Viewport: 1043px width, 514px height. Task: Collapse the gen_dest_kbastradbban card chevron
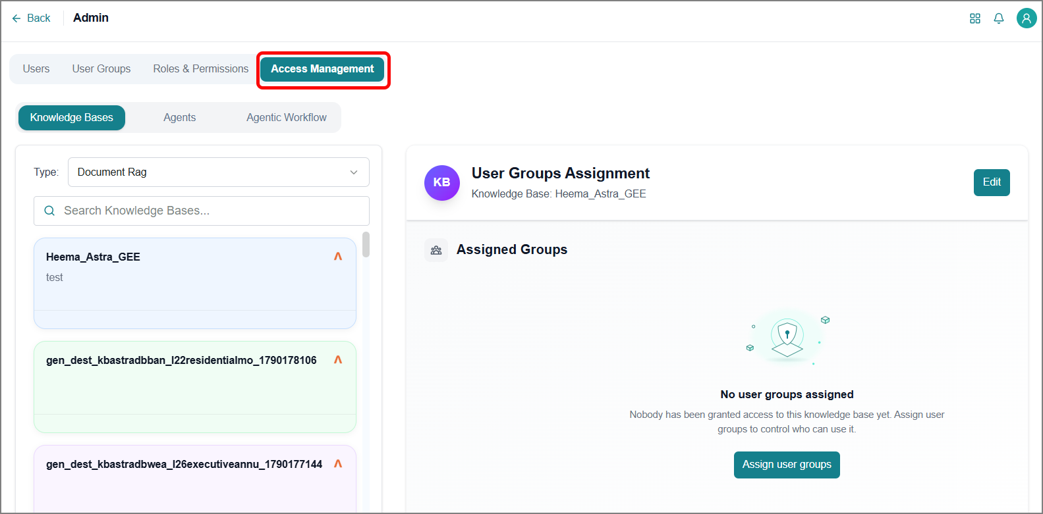(x=338, y=360)
